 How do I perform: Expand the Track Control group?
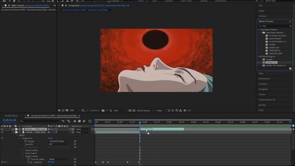coord(23,154)
